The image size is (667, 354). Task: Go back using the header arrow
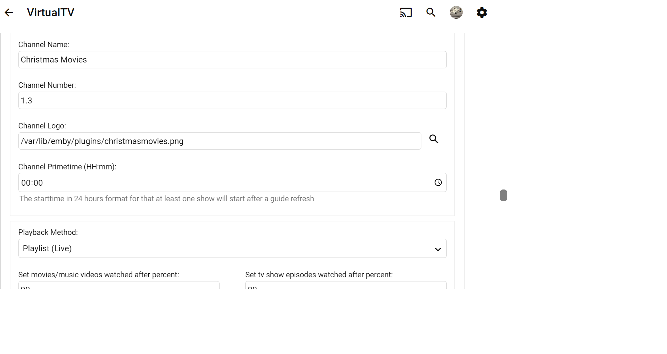tap(9, 13)
